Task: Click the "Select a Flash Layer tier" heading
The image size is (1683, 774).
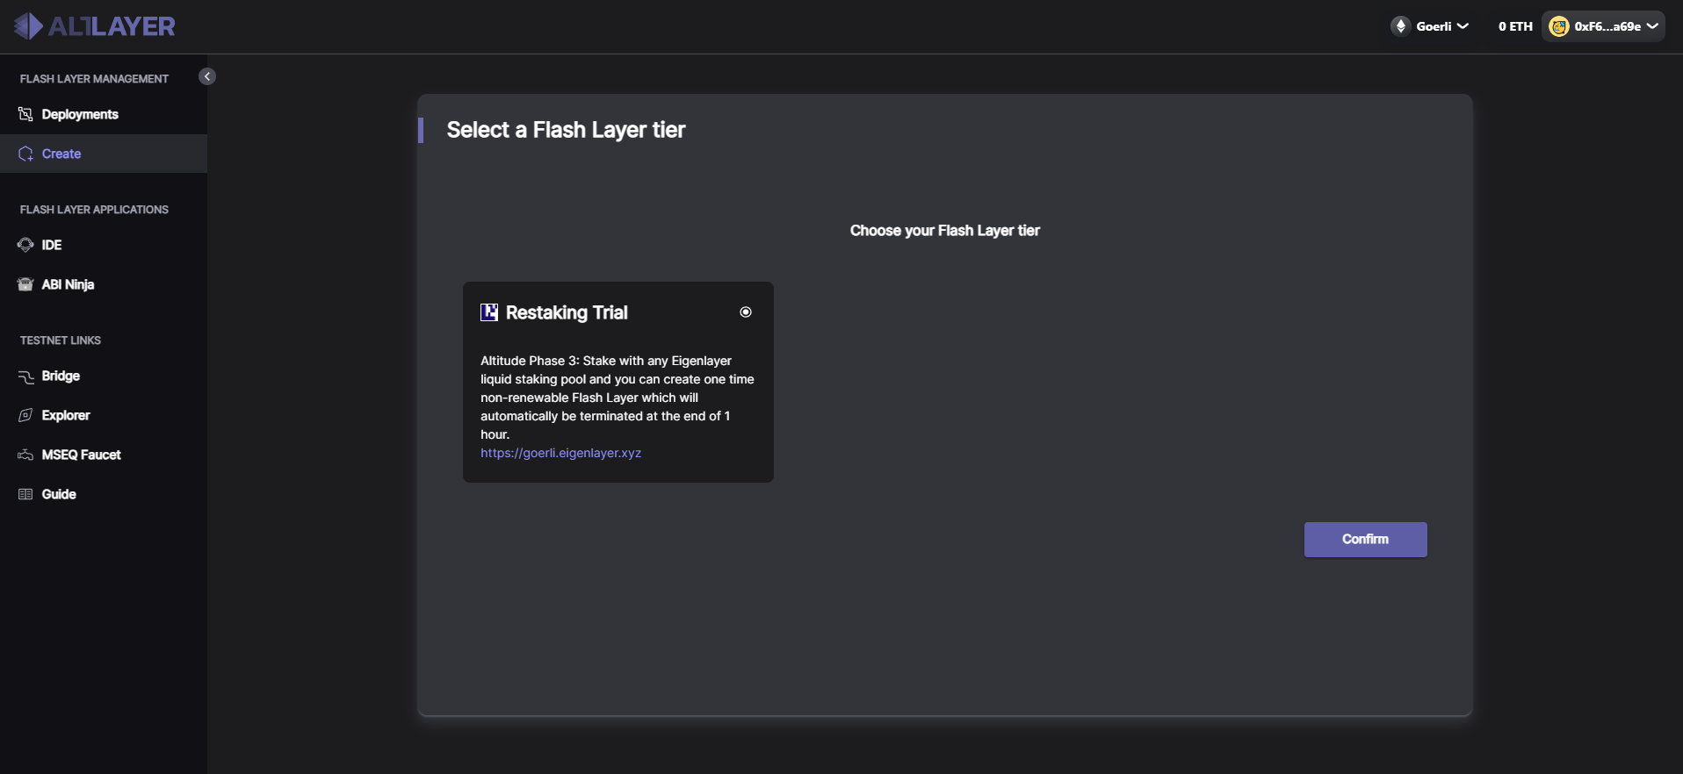Action: click(x=566, y=130)
